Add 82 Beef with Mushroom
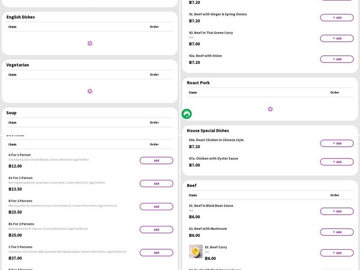 click(x=337, y=232)
